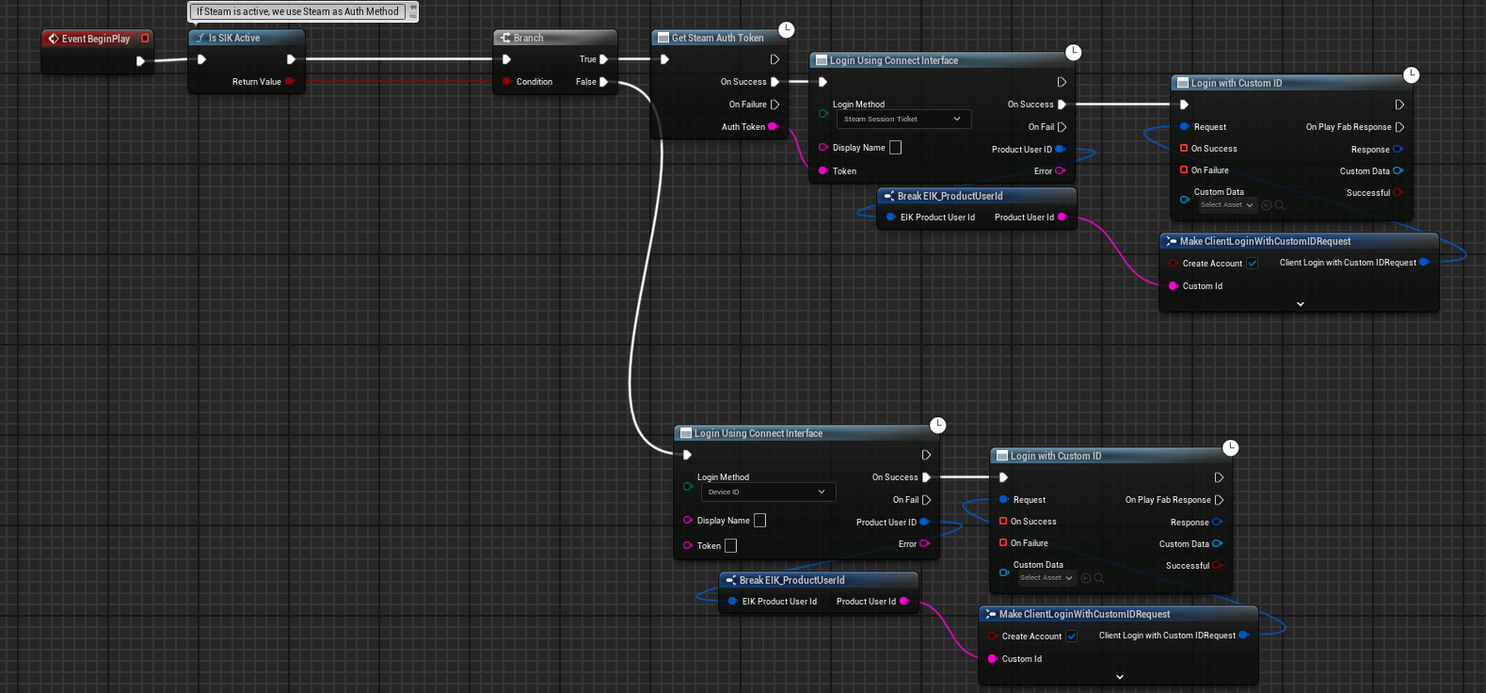
Task: Click the Condition input pin on Branch
Action: (x=507, y=82)
